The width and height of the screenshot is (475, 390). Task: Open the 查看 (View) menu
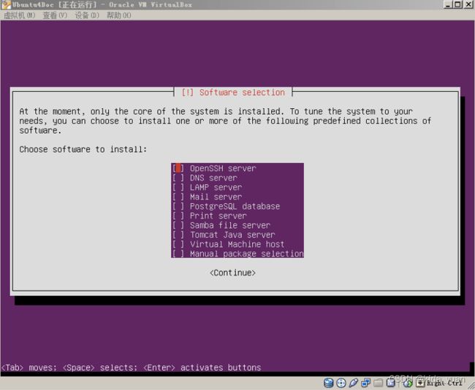coord(54,15)
